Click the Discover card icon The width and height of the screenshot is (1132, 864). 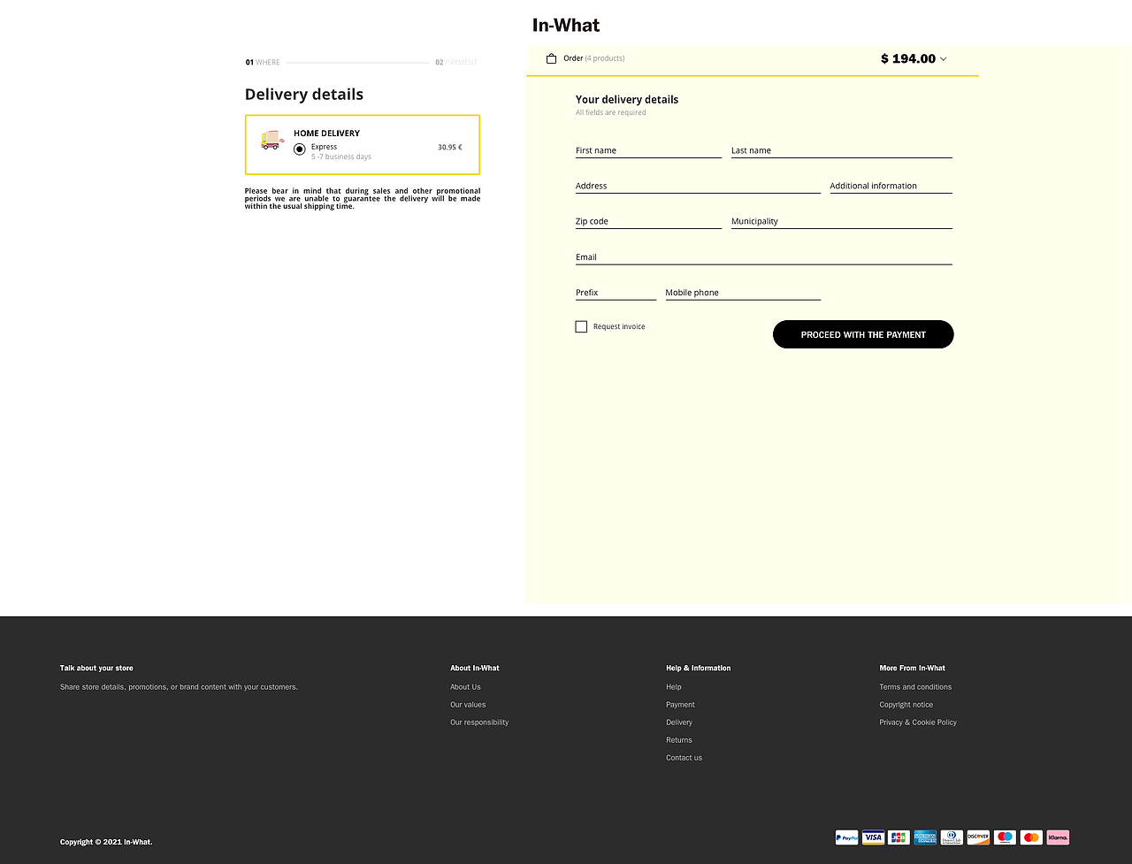tap(978, 837)
